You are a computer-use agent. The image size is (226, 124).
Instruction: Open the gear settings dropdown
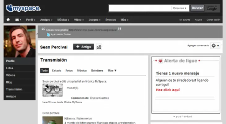coord(215,46)
